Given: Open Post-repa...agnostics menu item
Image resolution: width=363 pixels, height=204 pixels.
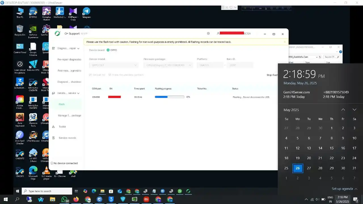Looking at the screenshot, I should pos(69,71).
